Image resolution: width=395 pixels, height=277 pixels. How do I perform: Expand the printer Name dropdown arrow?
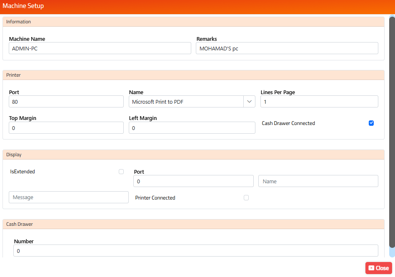(x=249, y=102)
